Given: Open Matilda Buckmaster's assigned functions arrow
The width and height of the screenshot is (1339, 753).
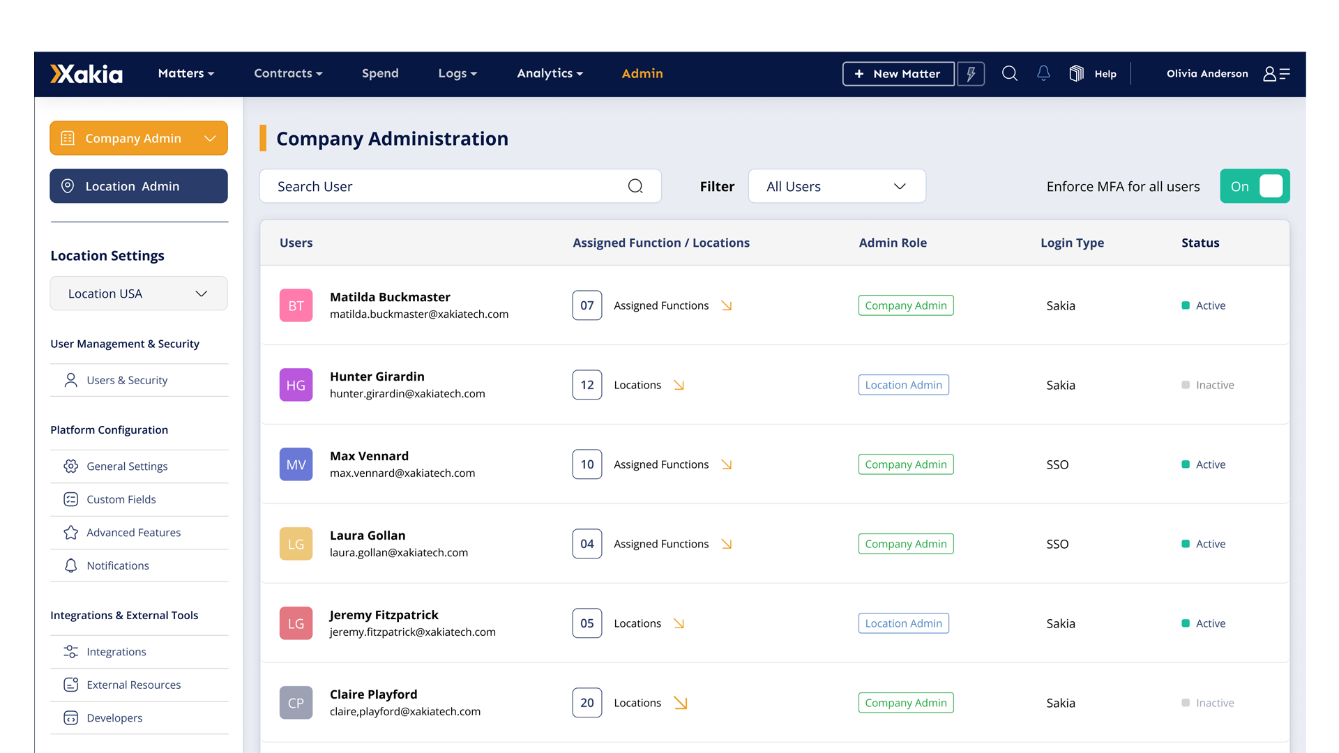Looking at the screenshot, I should 727,305.
